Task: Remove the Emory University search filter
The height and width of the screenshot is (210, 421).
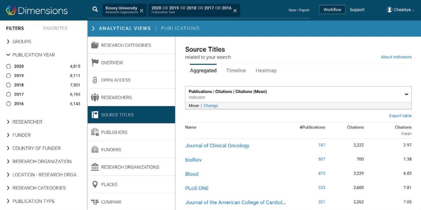Action: click(x=141, y=11)
